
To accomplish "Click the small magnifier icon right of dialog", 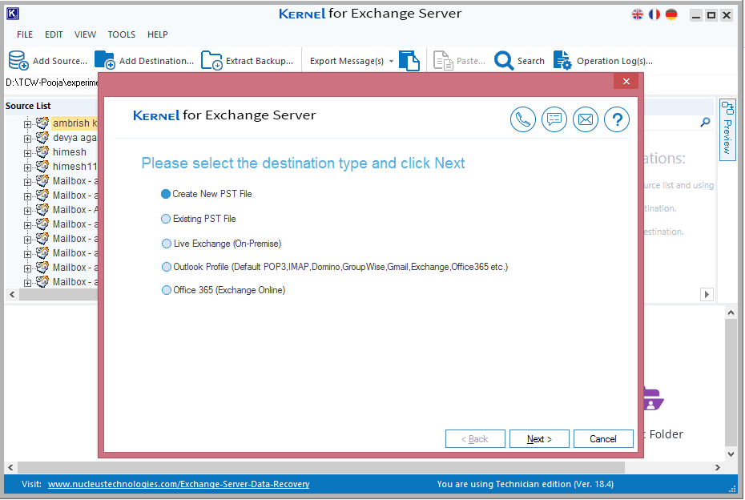I will click(705, 122).
